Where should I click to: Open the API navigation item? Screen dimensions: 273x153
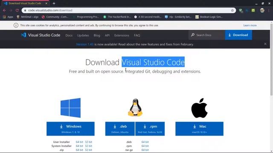pyautogui.click(x=107, y=35)
